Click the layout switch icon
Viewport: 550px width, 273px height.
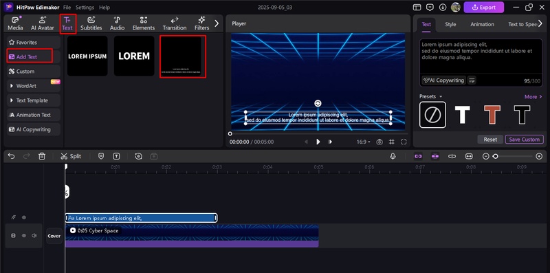click(x=417, y=8)
